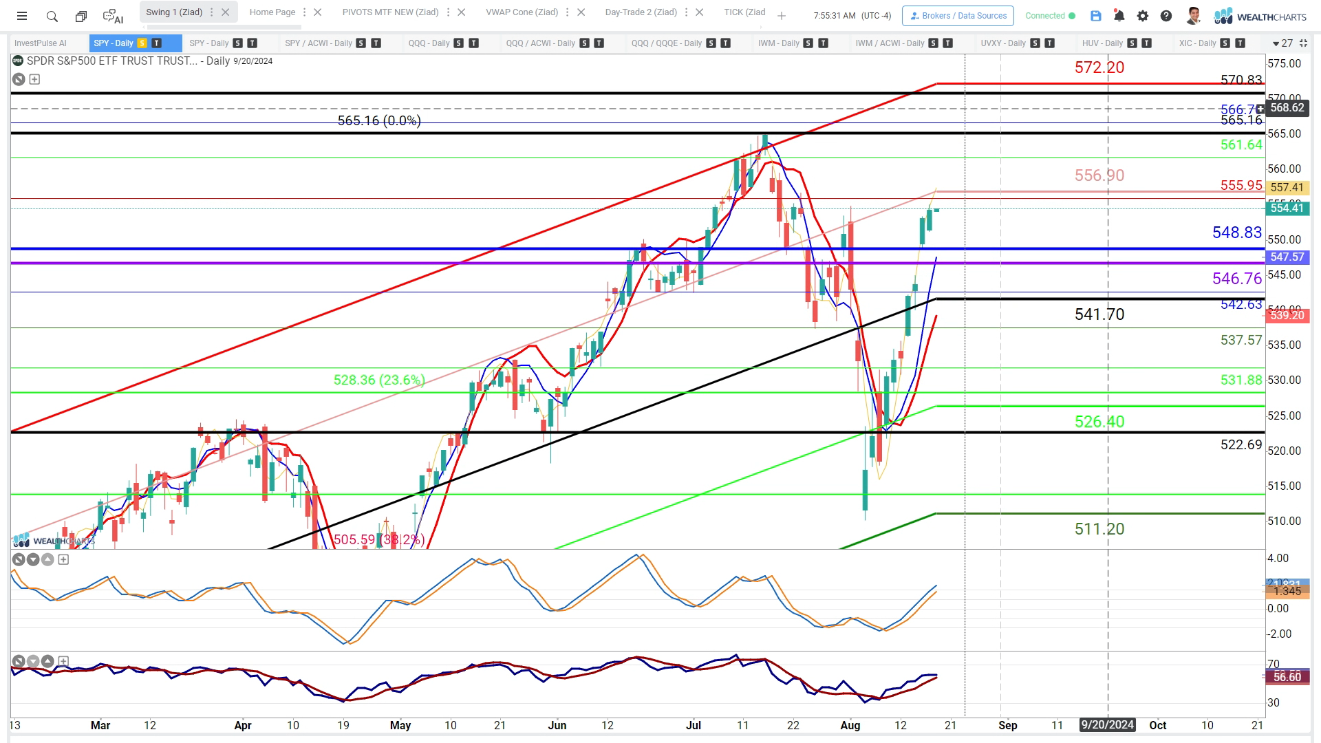Viewport: 1321px width, 743px height.
Task: Toggle T on active SPY - Daily tab
Action: pyautogui.click(x=156, y=43)
